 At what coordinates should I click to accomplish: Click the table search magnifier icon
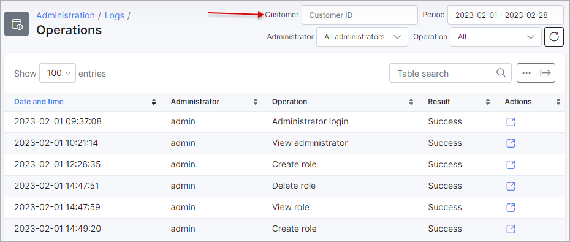[501, 73]
